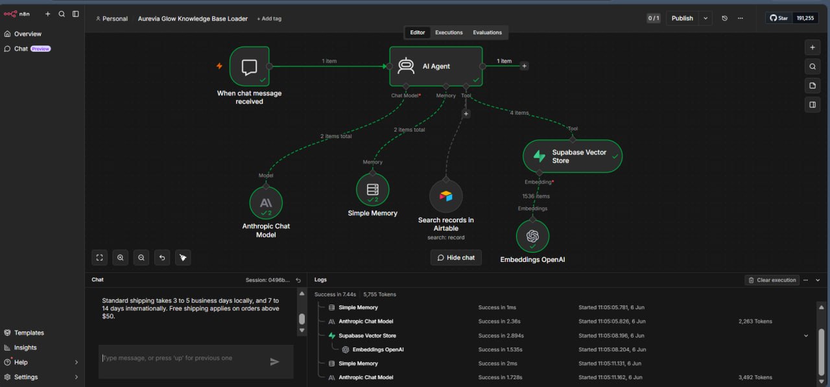Click the tidy-up workflow button

tap(183, 257)
